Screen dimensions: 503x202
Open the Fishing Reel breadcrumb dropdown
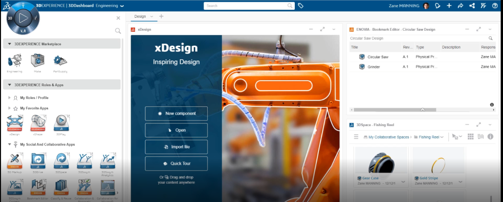click(x=442, y=137)
